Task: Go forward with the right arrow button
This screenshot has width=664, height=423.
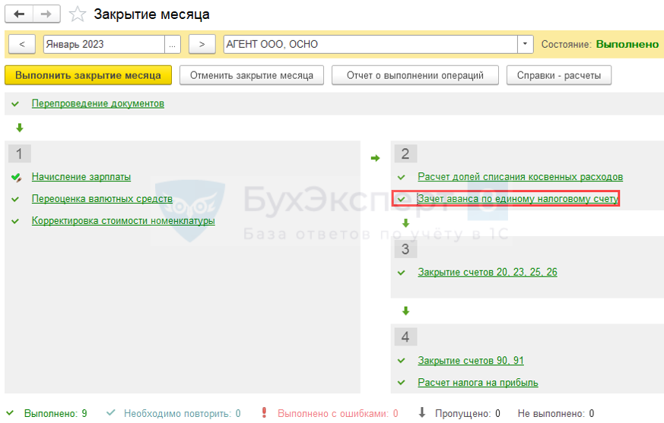Action: 46,14
